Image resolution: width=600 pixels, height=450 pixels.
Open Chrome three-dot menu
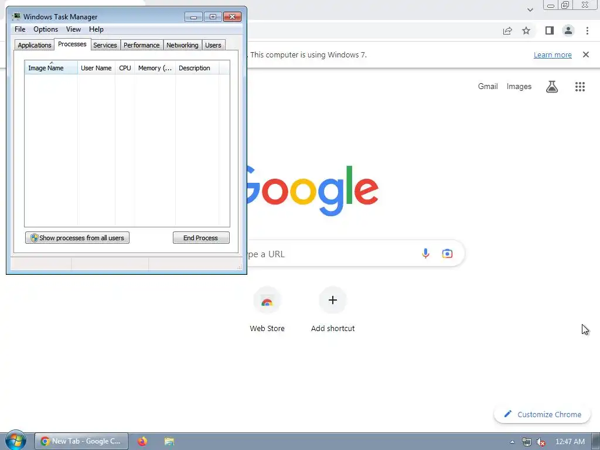(587, 30)
